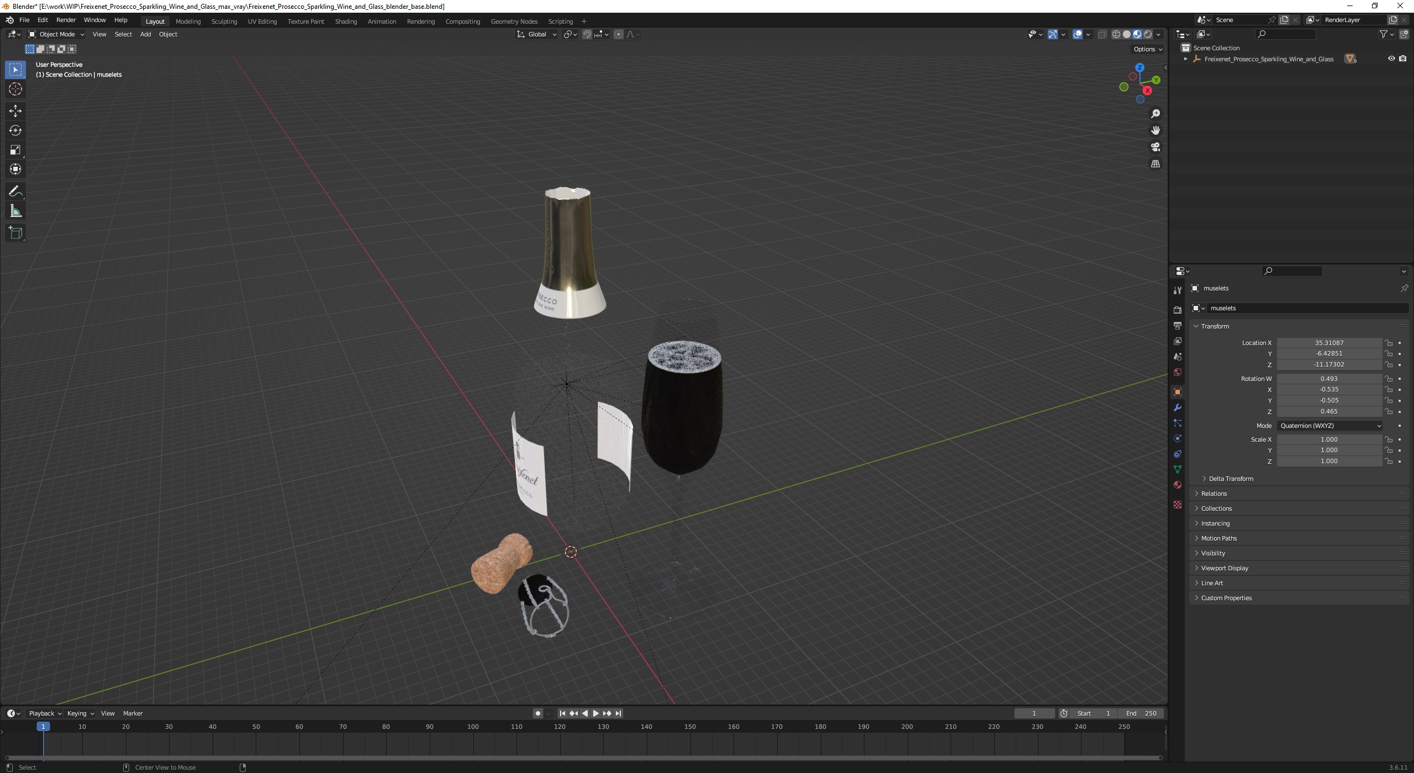The width and height of the screenshot is (1414, 773).
Task: Select the Measure tool
Action: click(15, 211)
